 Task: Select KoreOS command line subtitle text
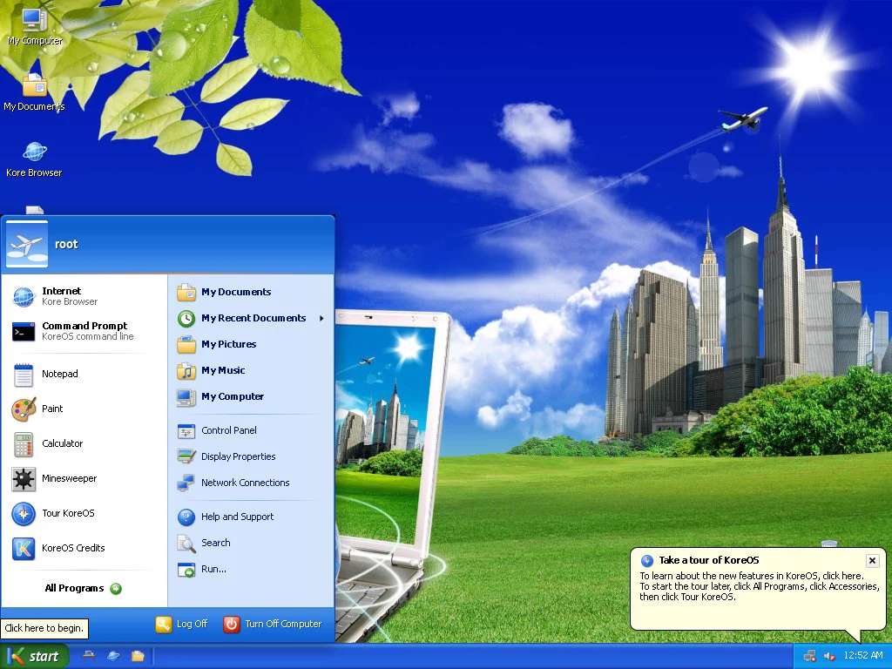point(88,337)
